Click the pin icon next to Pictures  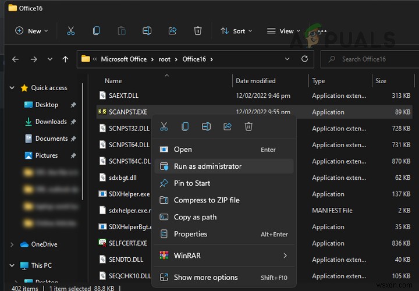point(73,155)
